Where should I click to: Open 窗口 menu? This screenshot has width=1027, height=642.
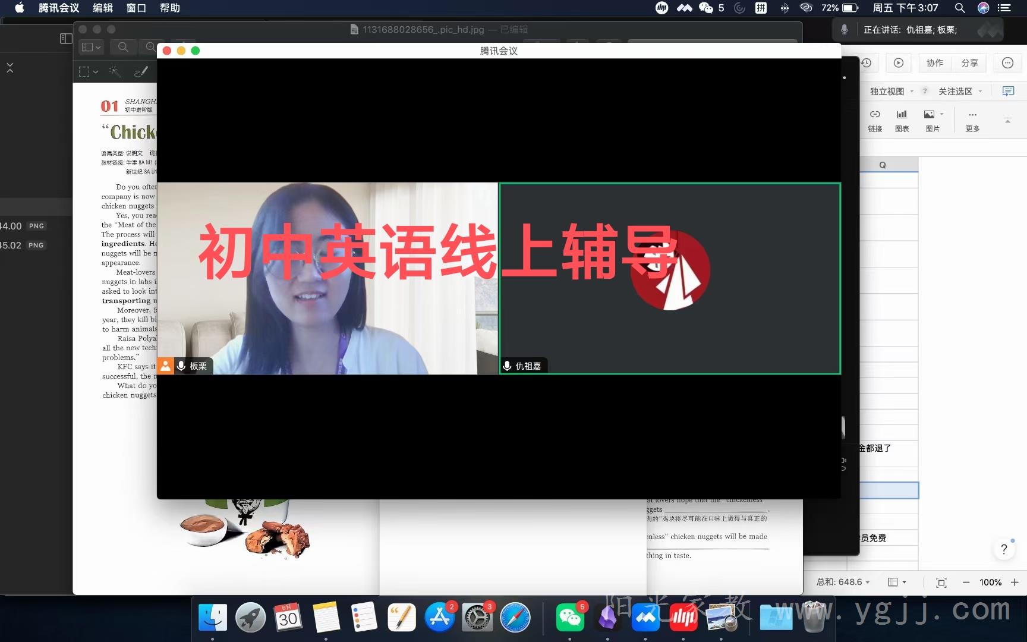(x=136, y=8)
